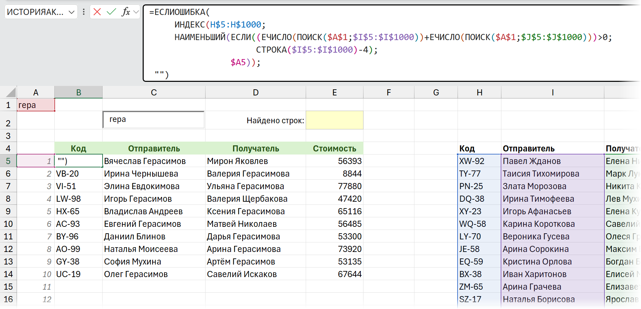This screenshot has width=641, height=309.
Task: Click source code cell ZM-65
Action: point(479,287)
